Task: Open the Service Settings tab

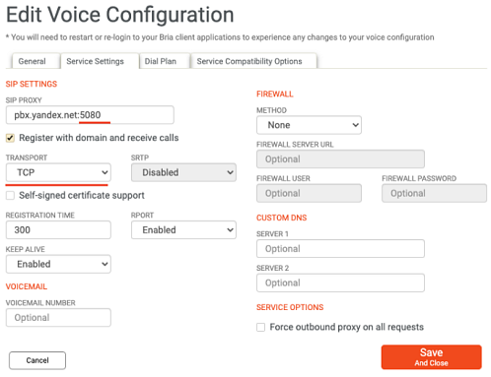Action: tap(100, 61)
